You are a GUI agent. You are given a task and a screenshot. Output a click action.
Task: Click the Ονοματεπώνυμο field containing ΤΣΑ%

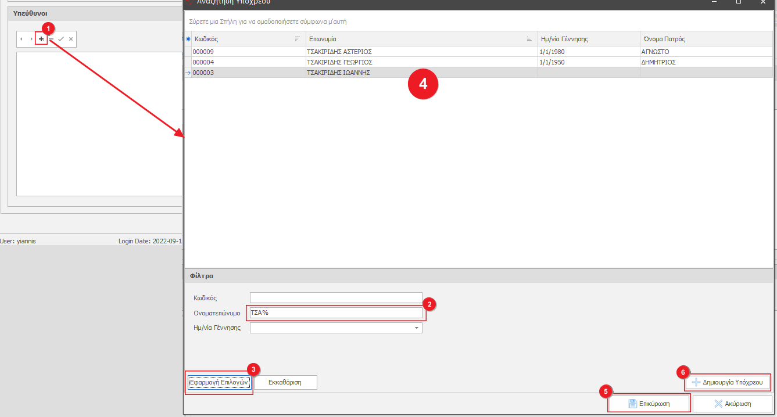335,313
